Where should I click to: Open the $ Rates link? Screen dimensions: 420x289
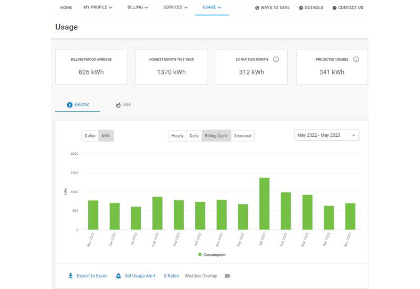tap(171, 276)
